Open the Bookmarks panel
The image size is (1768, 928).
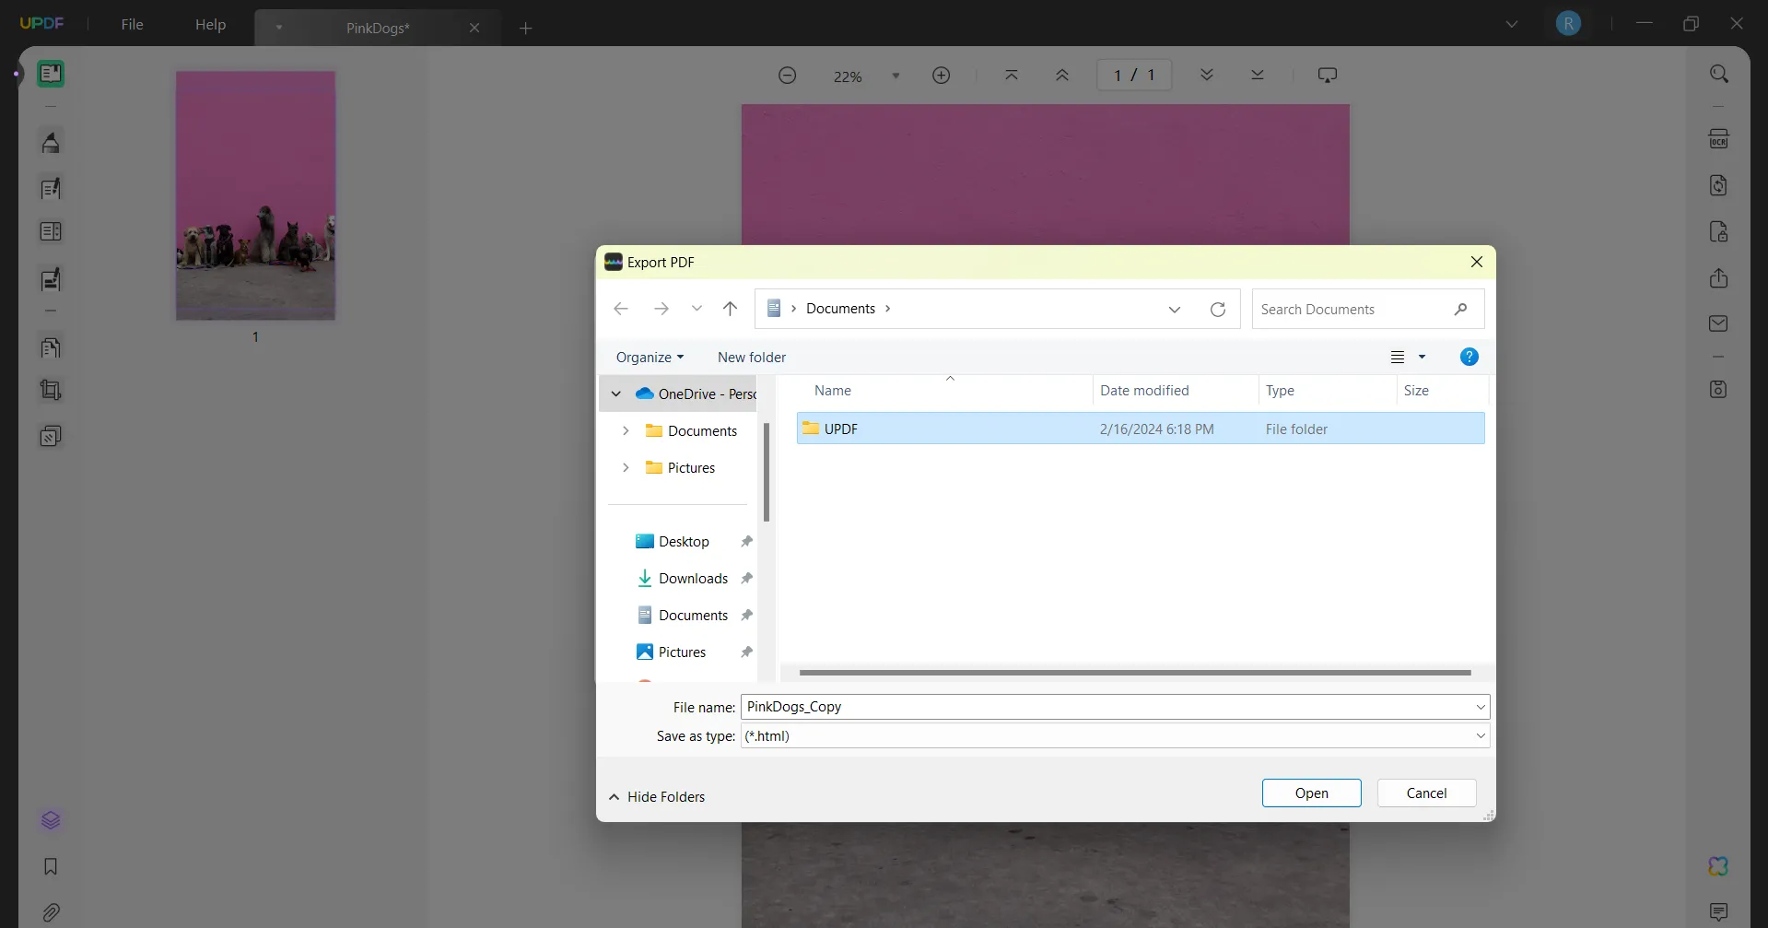click(51, 866)
